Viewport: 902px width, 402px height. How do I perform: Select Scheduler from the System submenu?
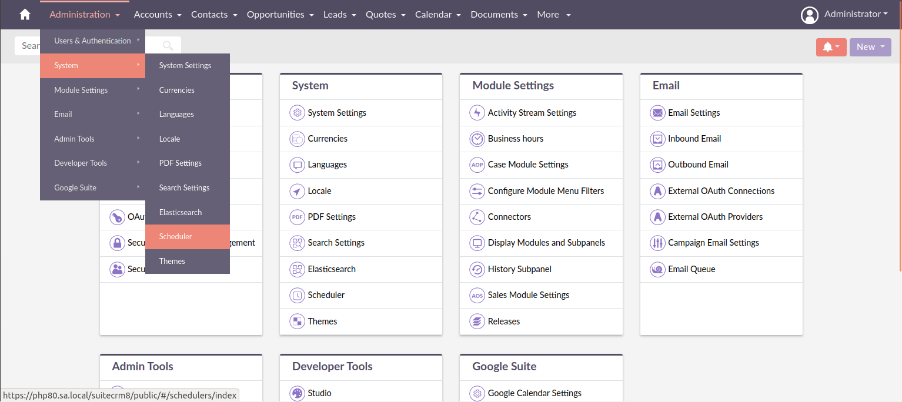coord(175,236)
